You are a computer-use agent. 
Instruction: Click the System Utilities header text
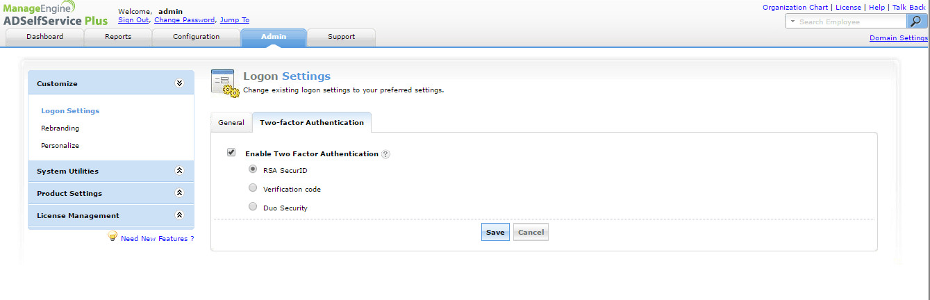[67, 171]
